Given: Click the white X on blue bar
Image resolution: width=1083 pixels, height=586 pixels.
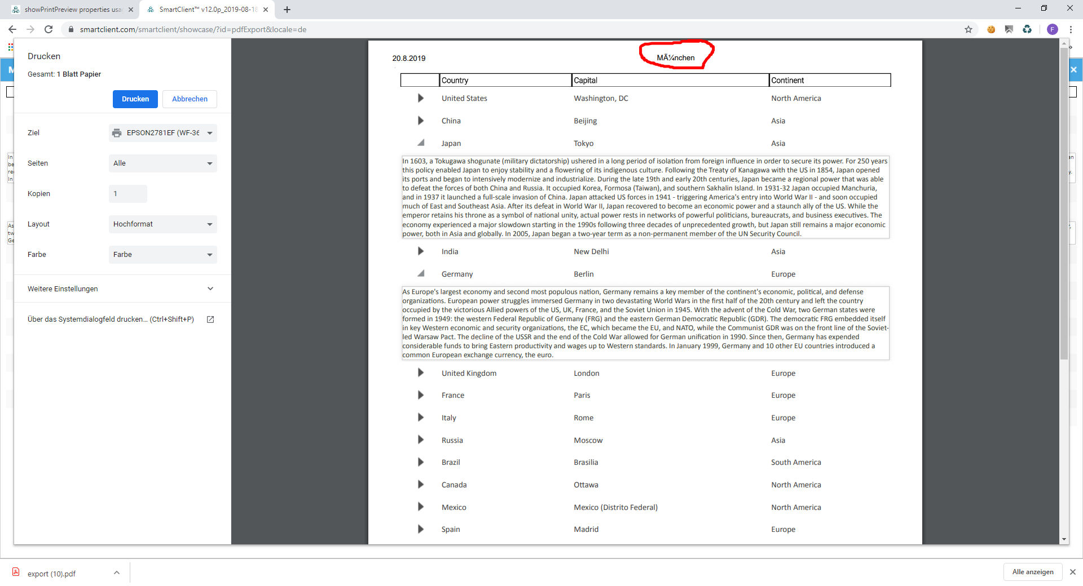Looking at the screenshot, I should (1073, 70).
